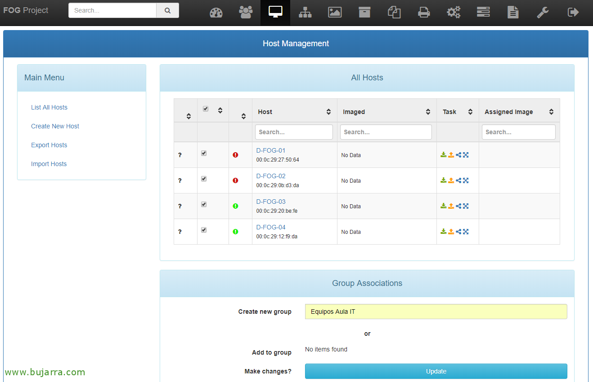Open the Images picture icon
Image resolution: width=593 pixels, height=382 pixels.
(335, 13)
